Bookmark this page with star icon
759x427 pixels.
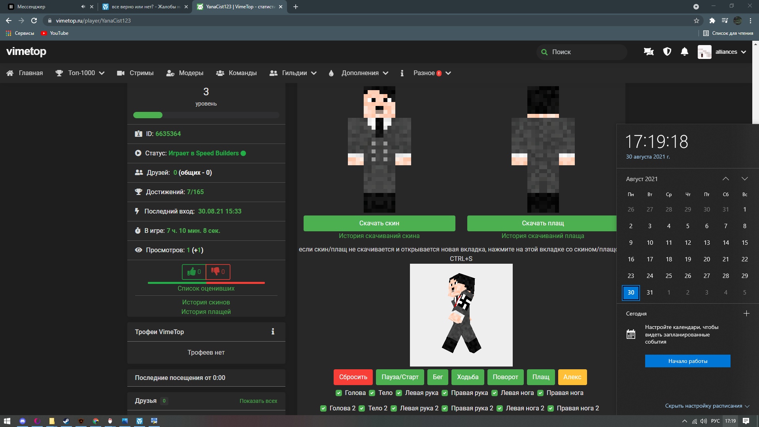[697, 21]
